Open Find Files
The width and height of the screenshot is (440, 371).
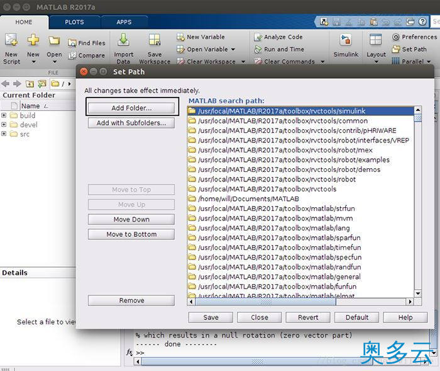87,43
